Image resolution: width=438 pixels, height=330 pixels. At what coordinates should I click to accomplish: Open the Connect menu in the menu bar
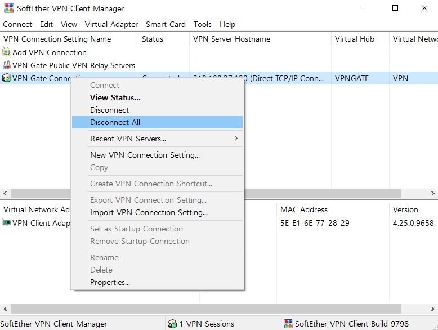point(17,24)
